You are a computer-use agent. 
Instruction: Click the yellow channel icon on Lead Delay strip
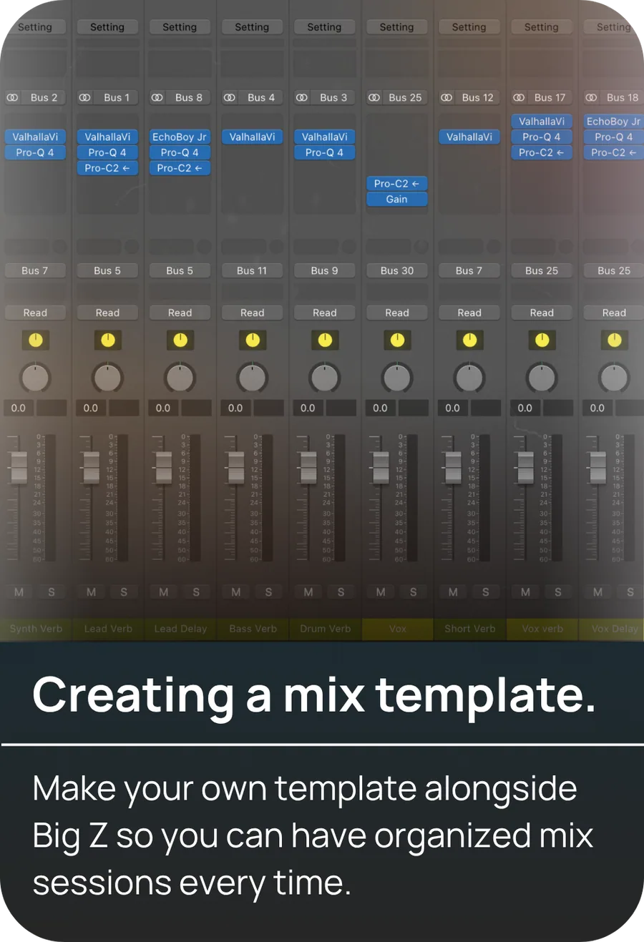tap(180, 340)
